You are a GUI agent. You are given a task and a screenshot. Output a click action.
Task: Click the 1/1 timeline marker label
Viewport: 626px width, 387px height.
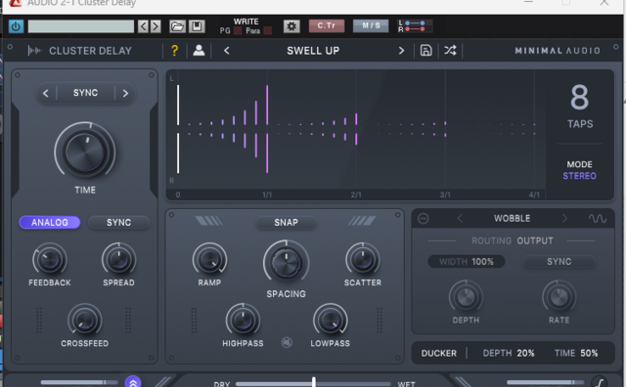[267, 195]
